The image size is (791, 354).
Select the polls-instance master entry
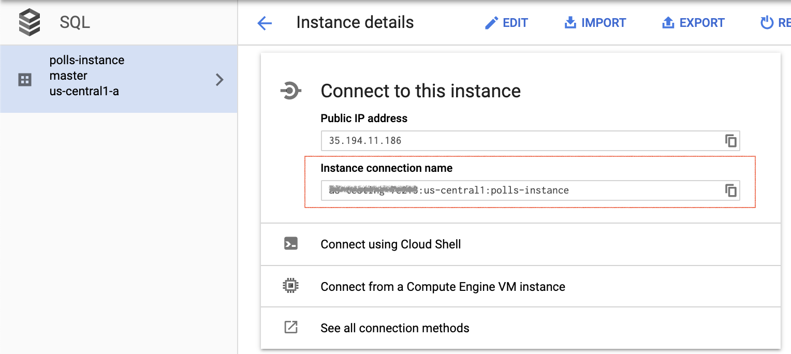pyautogui.click(x=87, y=76)
